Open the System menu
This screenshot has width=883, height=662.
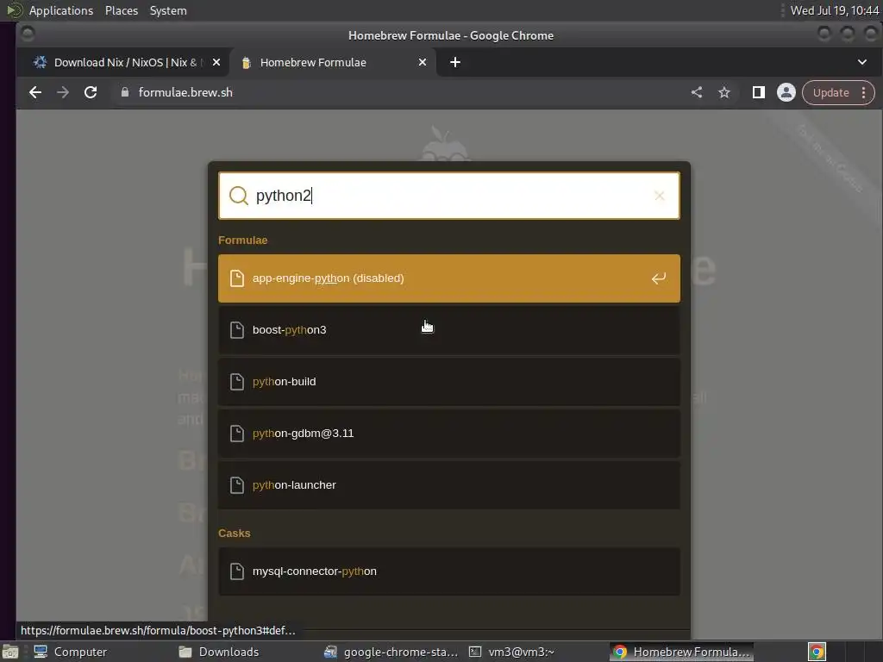coord(168,10)
